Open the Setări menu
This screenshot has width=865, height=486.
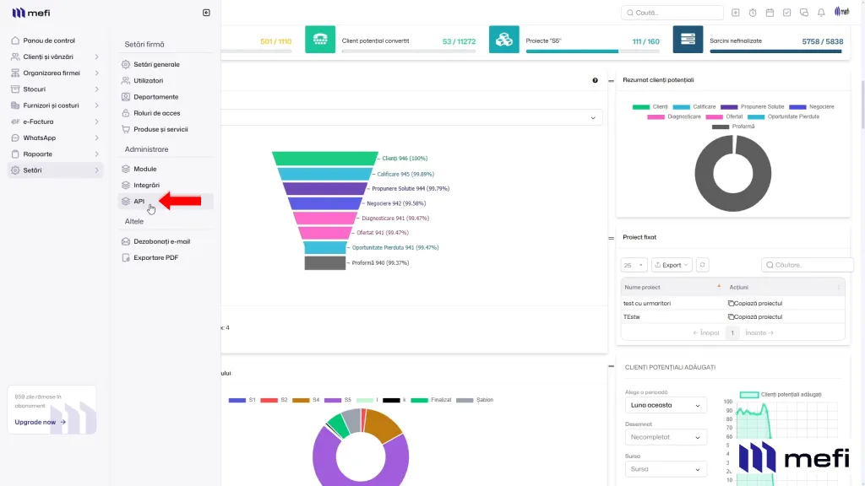(55, 170)
